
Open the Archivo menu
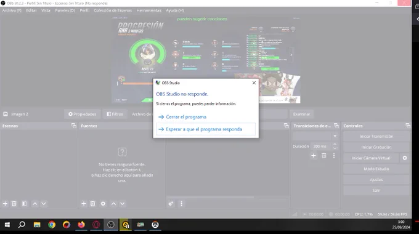click(12, 10)
